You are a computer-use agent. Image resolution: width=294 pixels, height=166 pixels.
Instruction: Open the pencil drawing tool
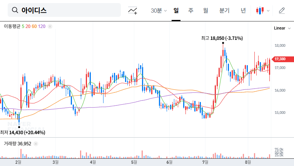click(282, 11)
